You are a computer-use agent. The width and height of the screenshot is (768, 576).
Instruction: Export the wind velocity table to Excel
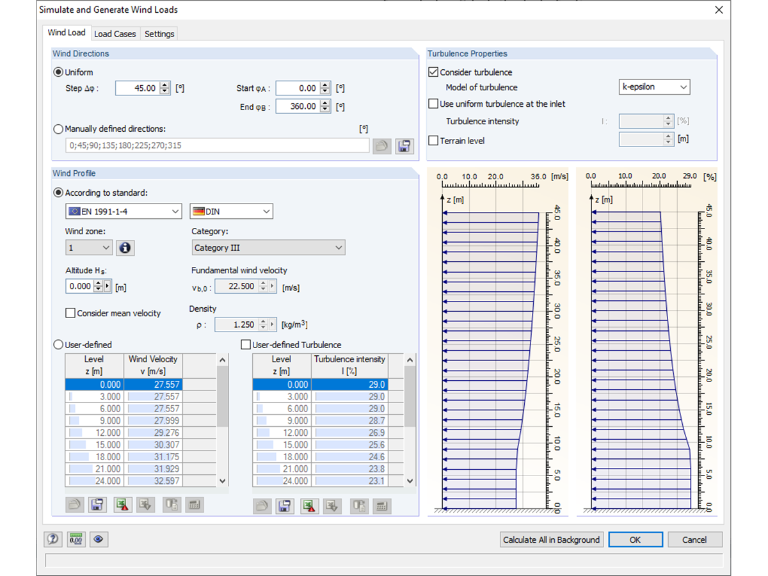tap(122, 505)
